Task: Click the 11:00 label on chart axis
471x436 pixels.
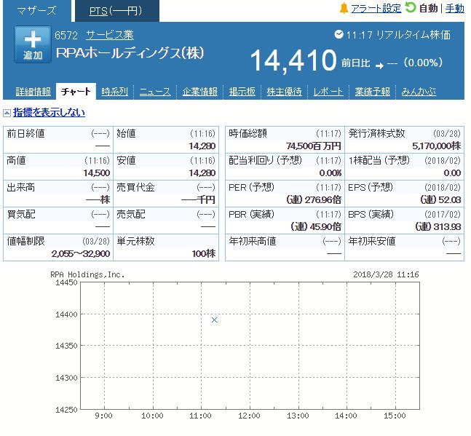Action: click(x=200, y=416)
